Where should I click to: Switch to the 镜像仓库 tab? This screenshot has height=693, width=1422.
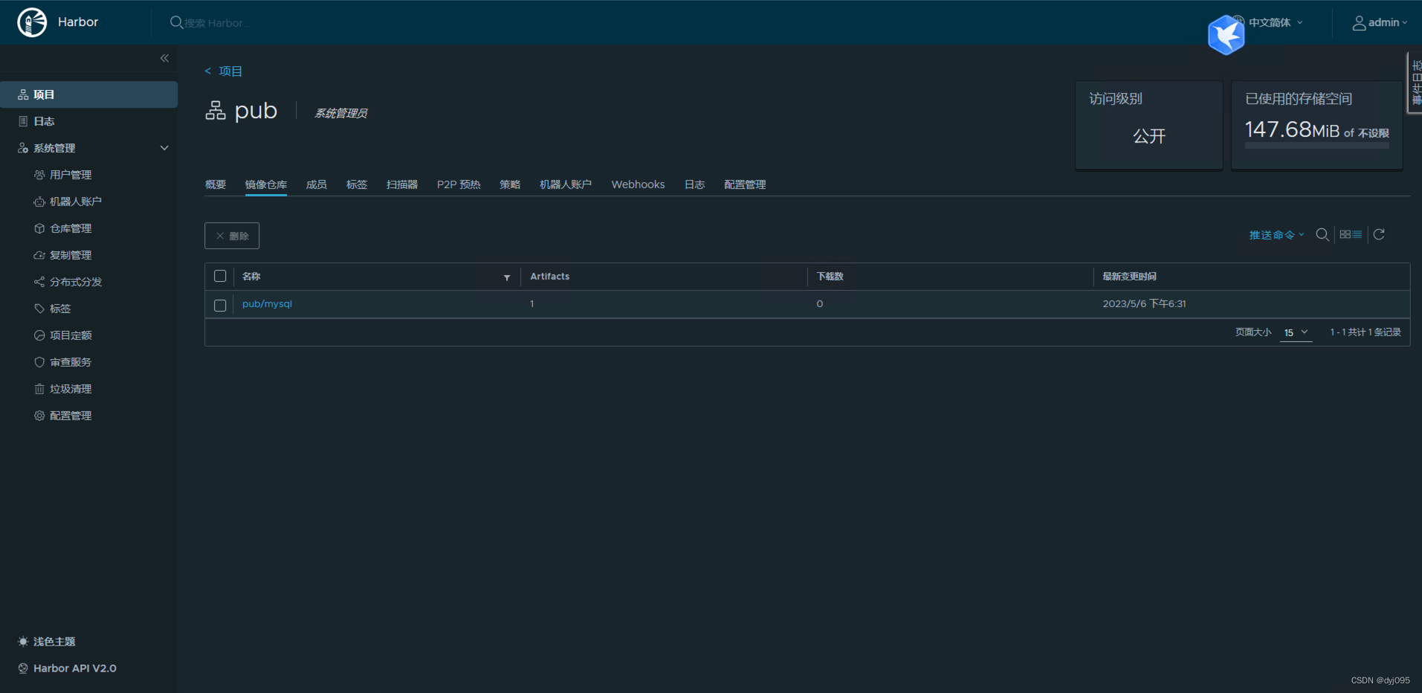(266, 184)
